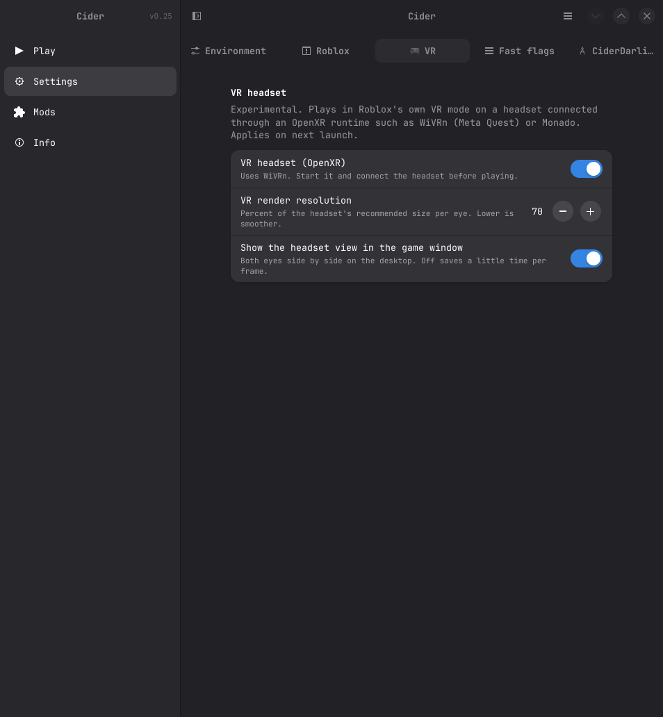
Task: Click the 'VR headset (OpenXR)' row title
Action: click(x=293, y=163)
